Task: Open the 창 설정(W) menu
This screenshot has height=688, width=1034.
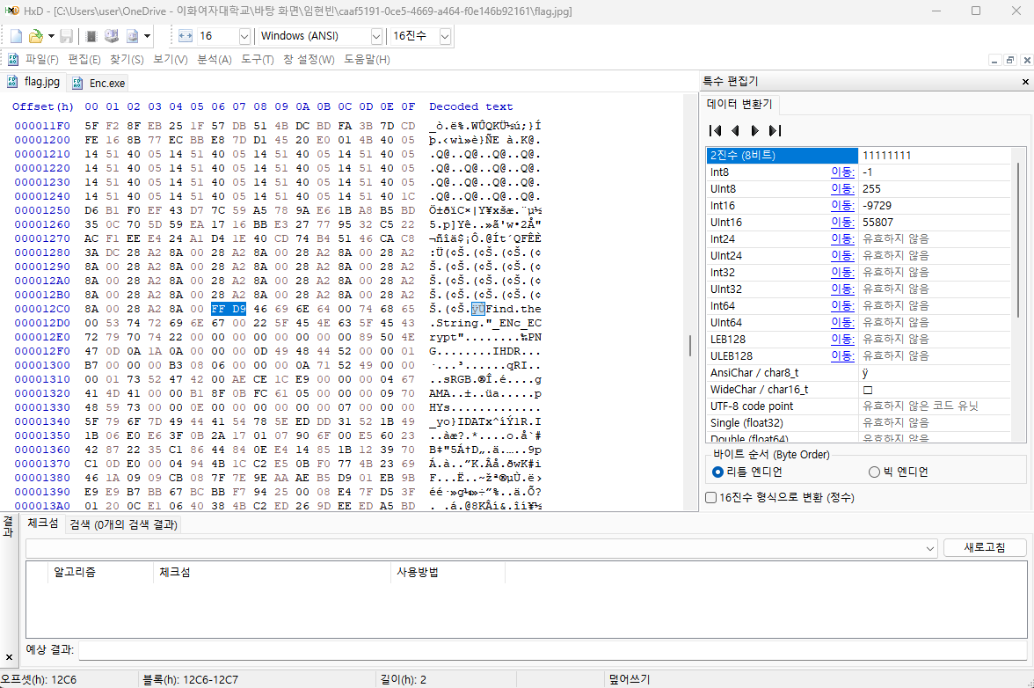Action: pos(309,59)
